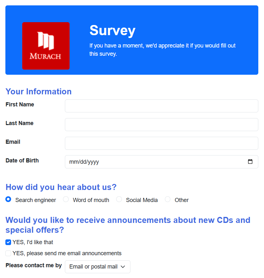The width and height of the screenshot is (264, 278).
Task: Uncheck the "YES, I'd like that" checkbox
Action: (x=8, y=242)
